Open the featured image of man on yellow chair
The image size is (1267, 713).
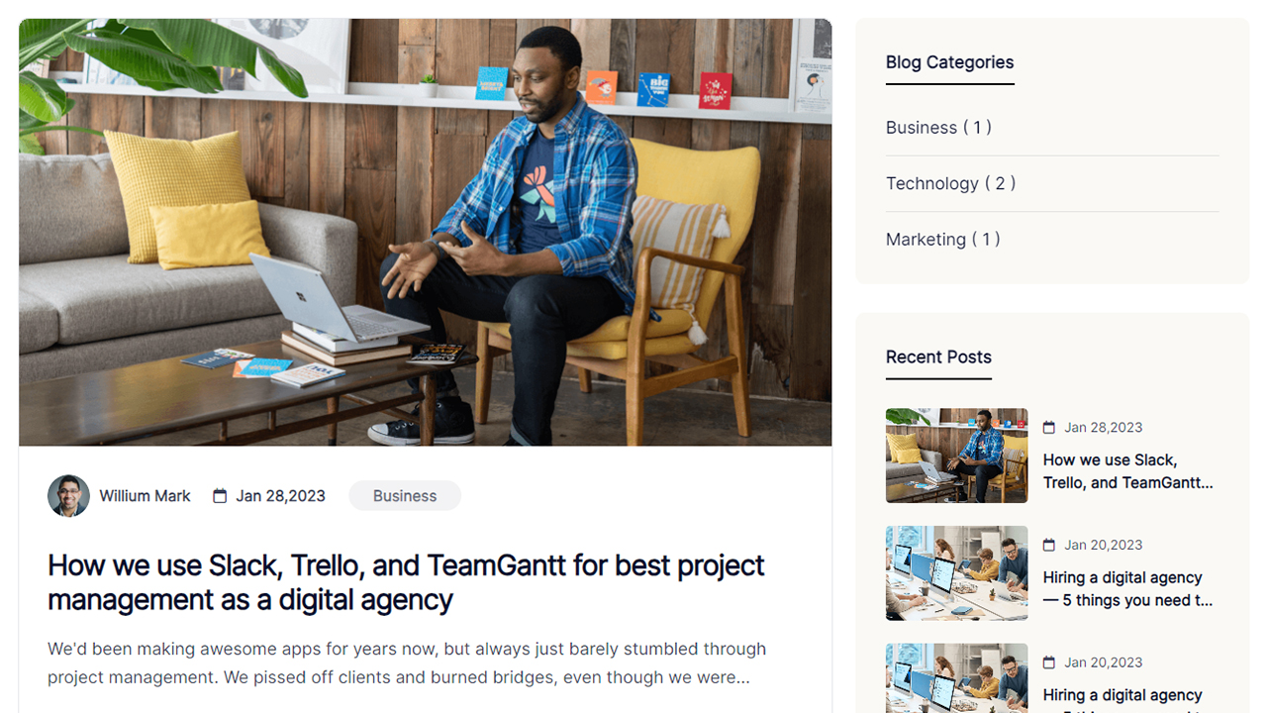point(425,232)
